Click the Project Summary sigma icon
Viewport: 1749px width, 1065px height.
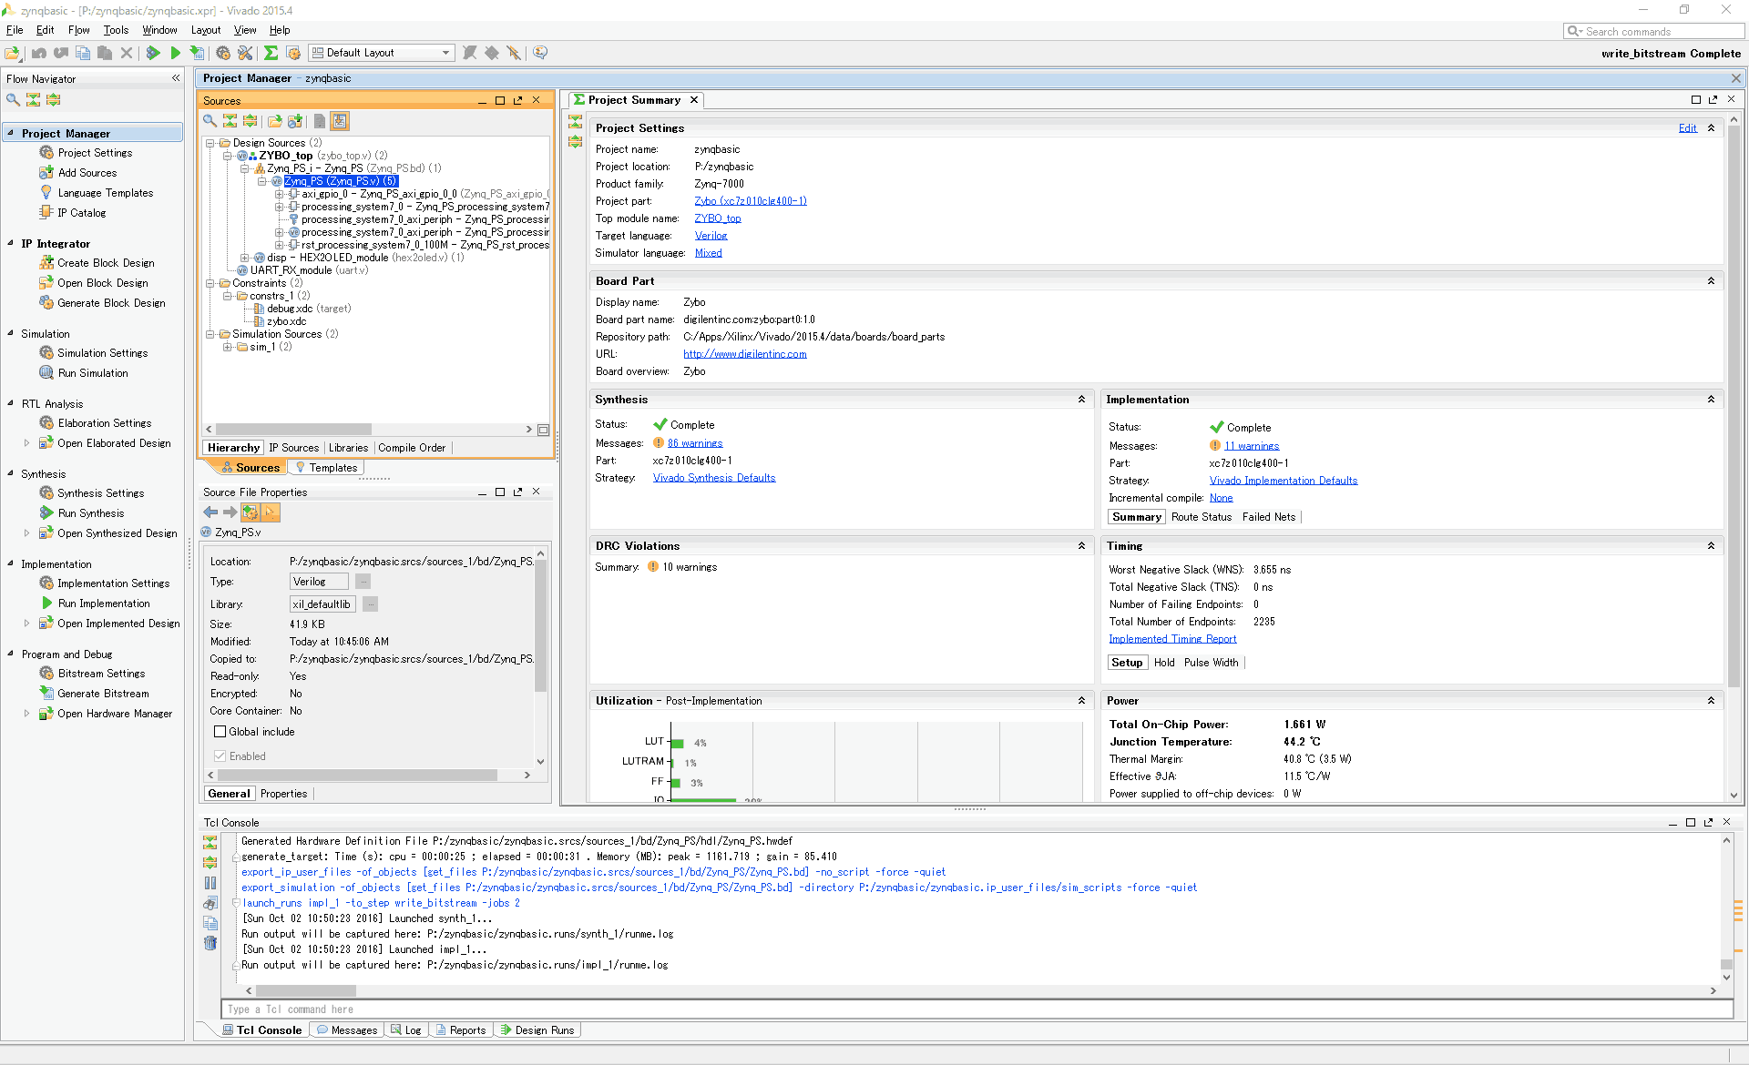point(271,54)
